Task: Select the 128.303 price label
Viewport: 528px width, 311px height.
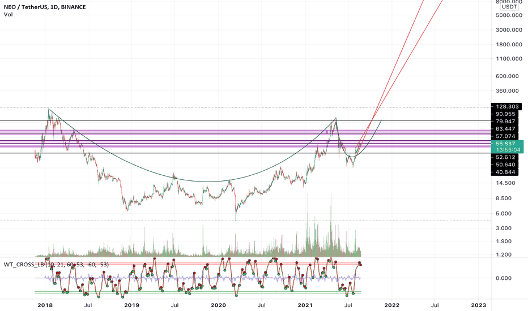Action: (506, 106)
